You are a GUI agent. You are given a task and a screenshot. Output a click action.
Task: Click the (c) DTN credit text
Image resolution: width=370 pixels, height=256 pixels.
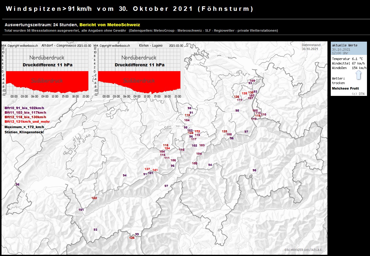(x=358, y=94)
